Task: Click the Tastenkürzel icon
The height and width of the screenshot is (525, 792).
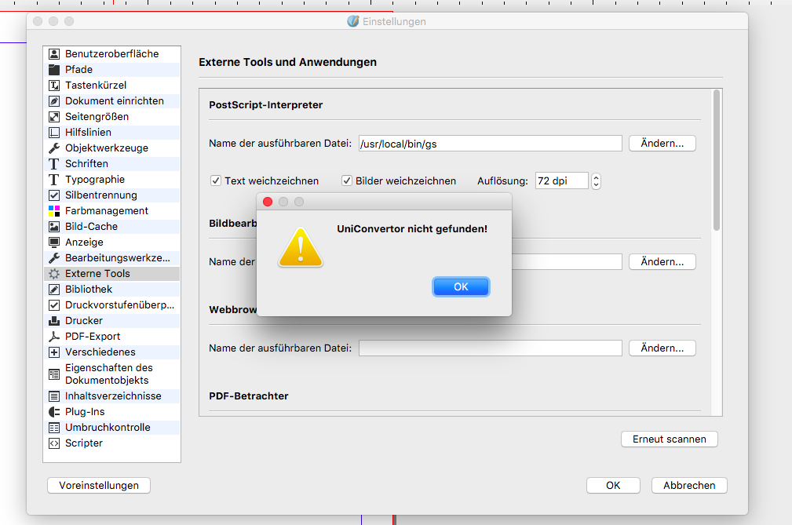Action: [54, 86]
